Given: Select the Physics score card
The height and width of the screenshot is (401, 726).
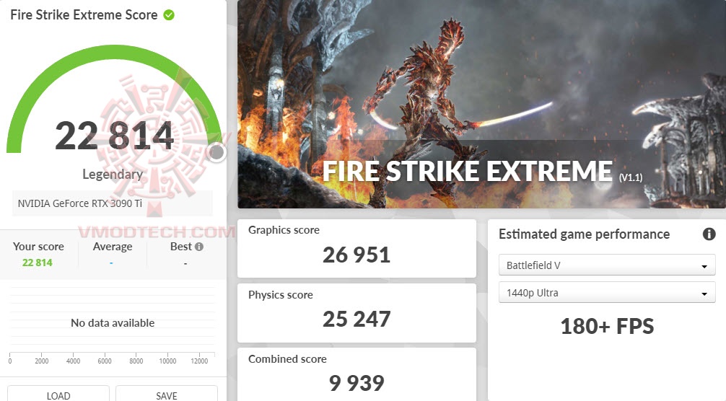Looking at the screenshot, I should click(x=357, y=312).
